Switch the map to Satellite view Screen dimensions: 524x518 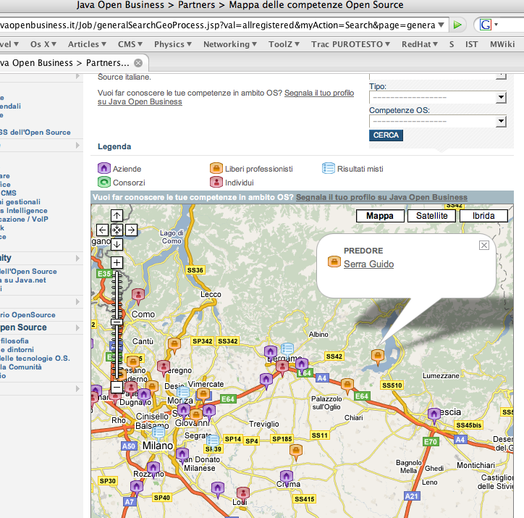point(431,216)
